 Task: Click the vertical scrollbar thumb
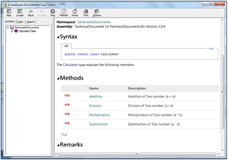pos(222,92)
